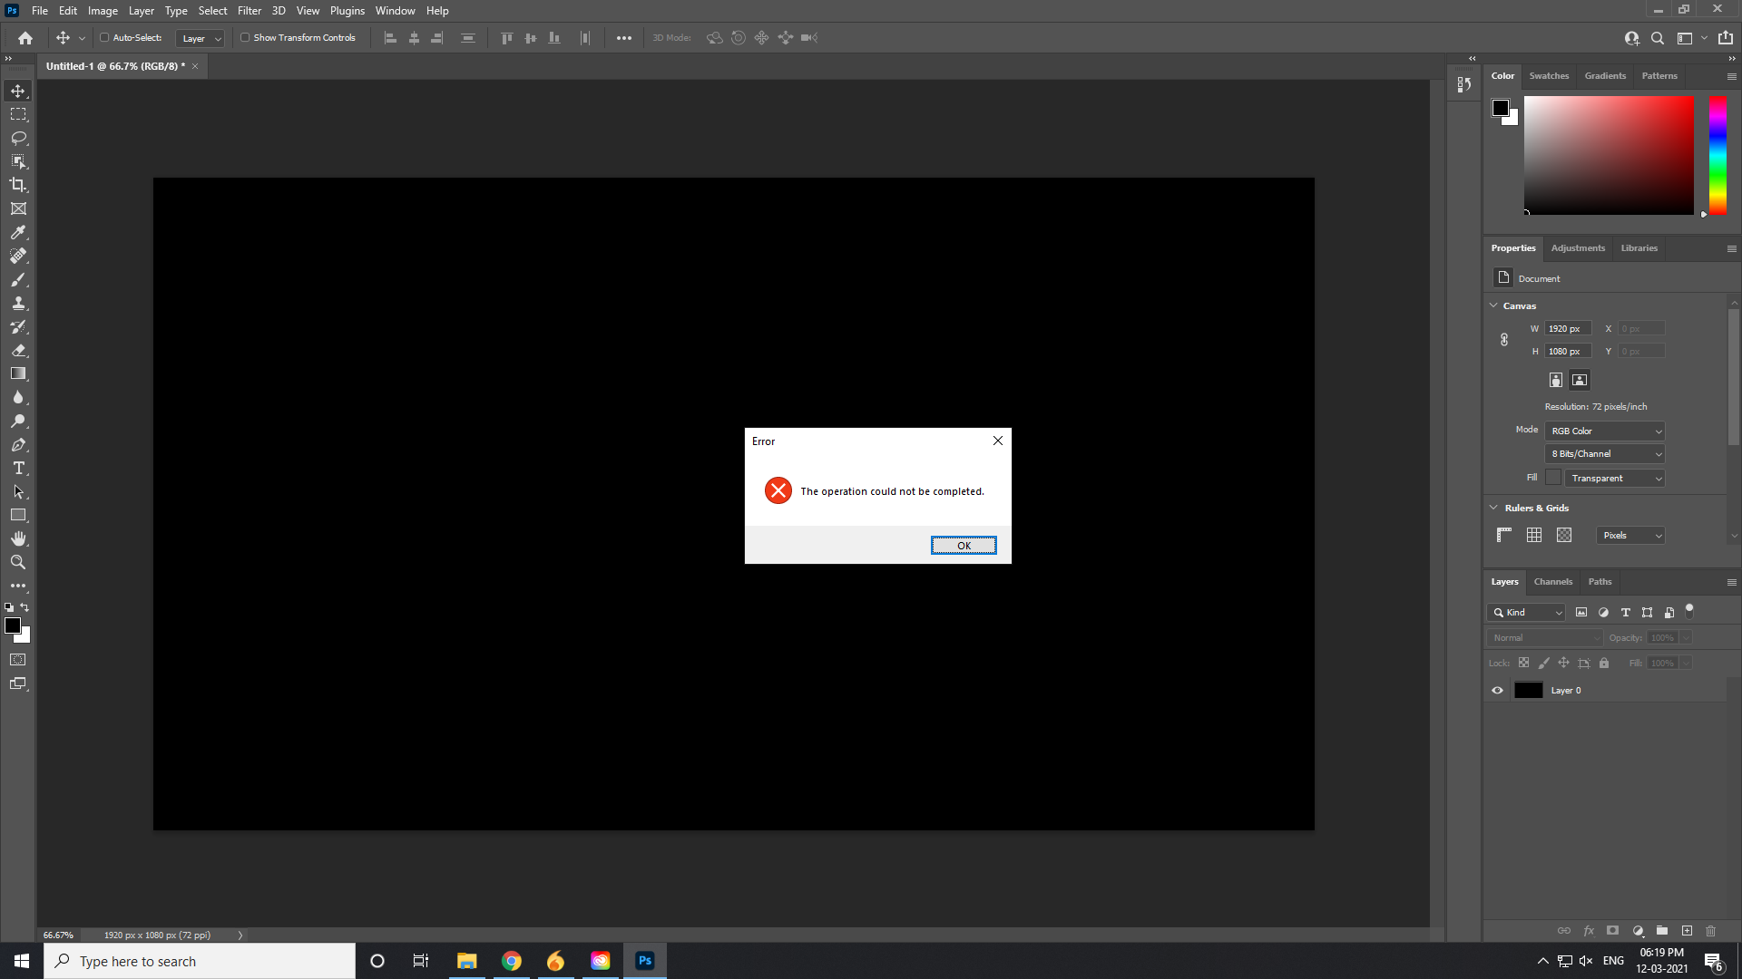Select the Pen tool
1742x979 pixels.
[x=18, y=444]
